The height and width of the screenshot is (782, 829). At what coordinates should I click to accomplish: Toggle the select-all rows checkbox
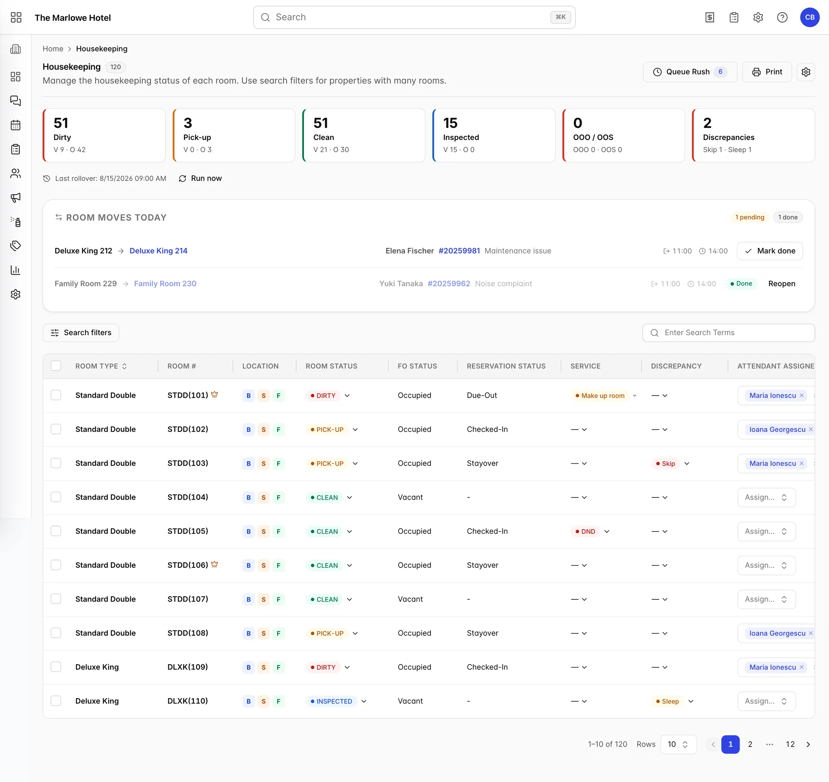pyautogui.click(x=56, y=366)
